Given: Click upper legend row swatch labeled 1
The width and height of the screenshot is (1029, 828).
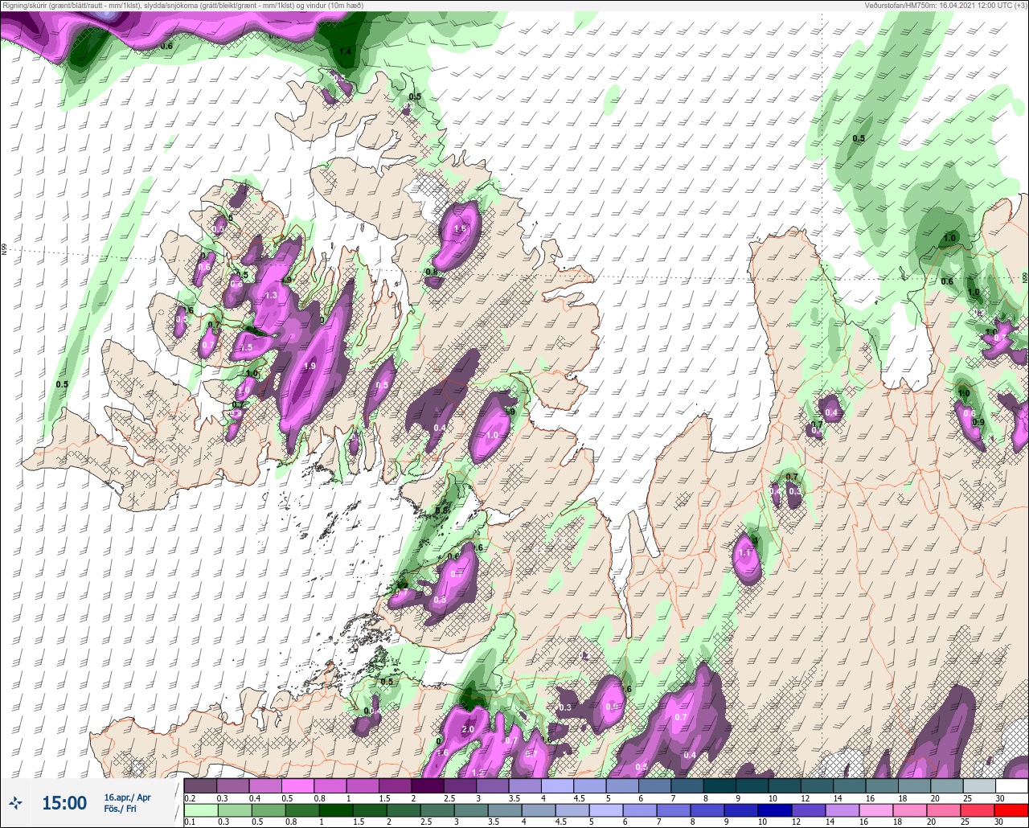Looking at the screenshot, I should (x=363, y=785).
